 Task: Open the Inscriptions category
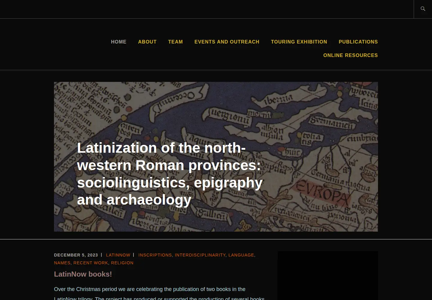pyautogui.click(x=155, y=255)
